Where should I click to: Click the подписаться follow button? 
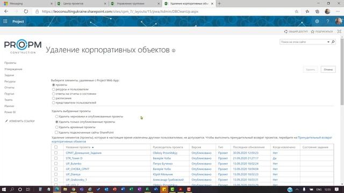point(321,32)
